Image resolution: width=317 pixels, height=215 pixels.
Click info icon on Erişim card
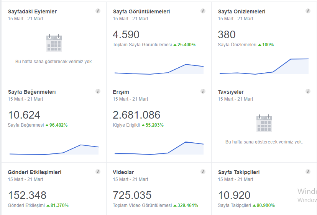(x=203, y=91)
